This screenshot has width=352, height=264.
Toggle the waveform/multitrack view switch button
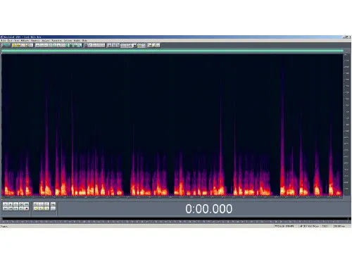6,45
